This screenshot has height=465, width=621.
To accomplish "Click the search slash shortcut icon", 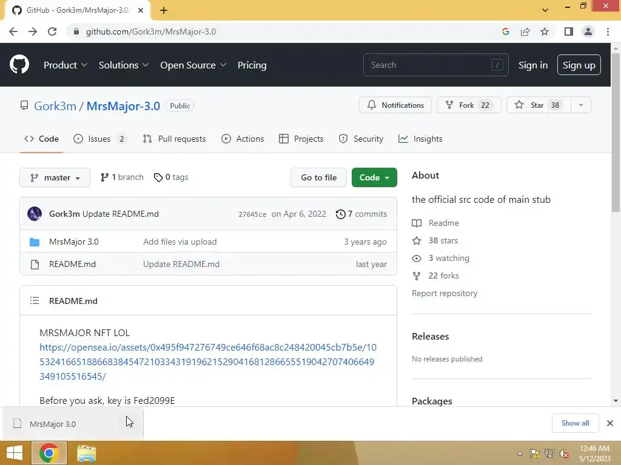I will (x=497, y=65).
